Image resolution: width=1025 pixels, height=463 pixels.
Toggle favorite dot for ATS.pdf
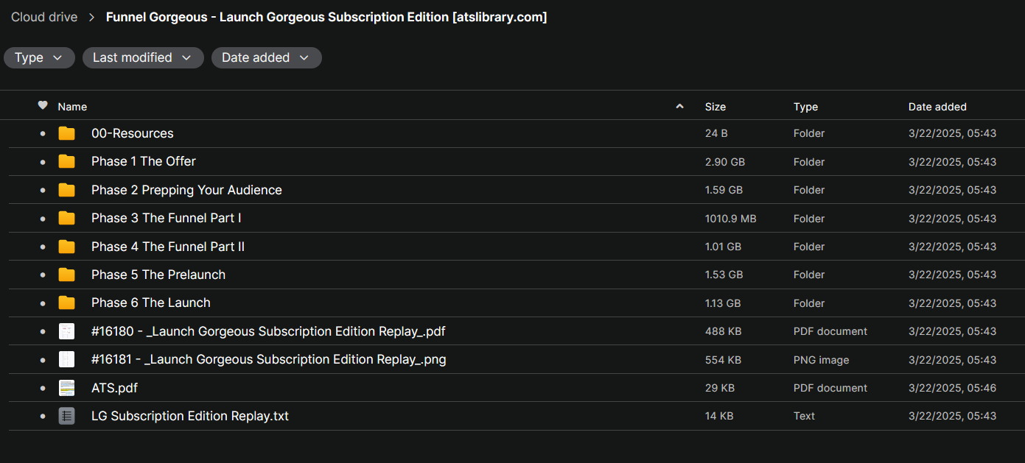[43, 388]
